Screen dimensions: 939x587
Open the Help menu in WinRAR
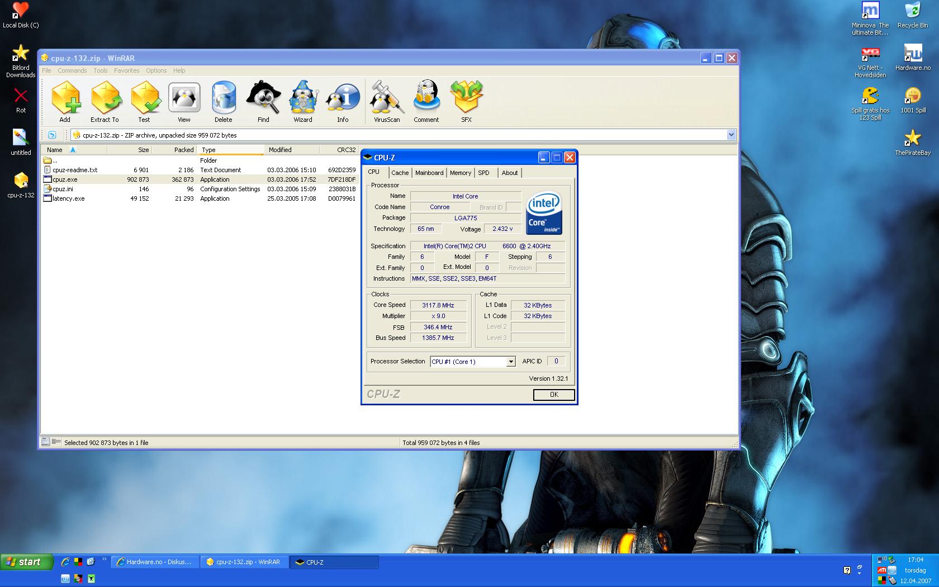click(x=179, y=70)
